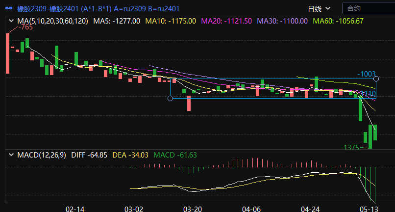
Task: Click the rectangle's lower-left circle handle
Action: [x=170, y=98]
